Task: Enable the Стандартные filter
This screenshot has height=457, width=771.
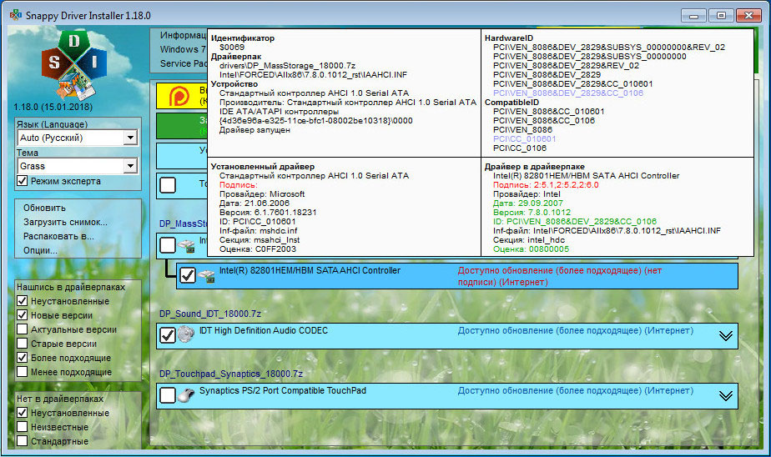Action: click(x=23, y=441)
